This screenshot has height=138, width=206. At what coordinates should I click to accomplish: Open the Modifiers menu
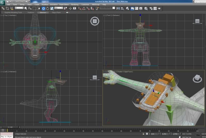click(45, 5)
